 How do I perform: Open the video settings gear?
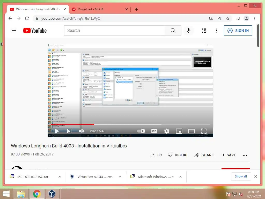pyautogui.click(x=167, y=131)
